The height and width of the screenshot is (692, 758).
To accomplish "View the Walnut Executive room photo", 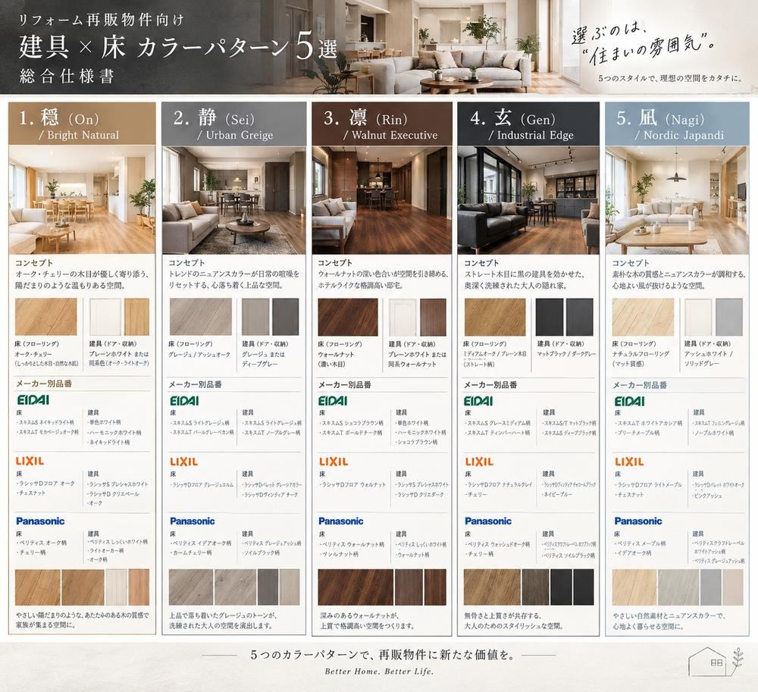I will (382, 199).
